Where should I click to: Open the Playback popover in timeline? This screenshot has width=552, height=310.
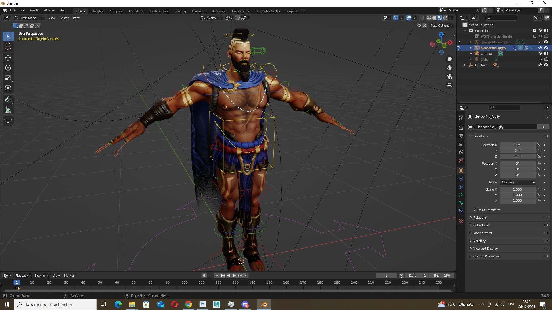pos(24,276)
